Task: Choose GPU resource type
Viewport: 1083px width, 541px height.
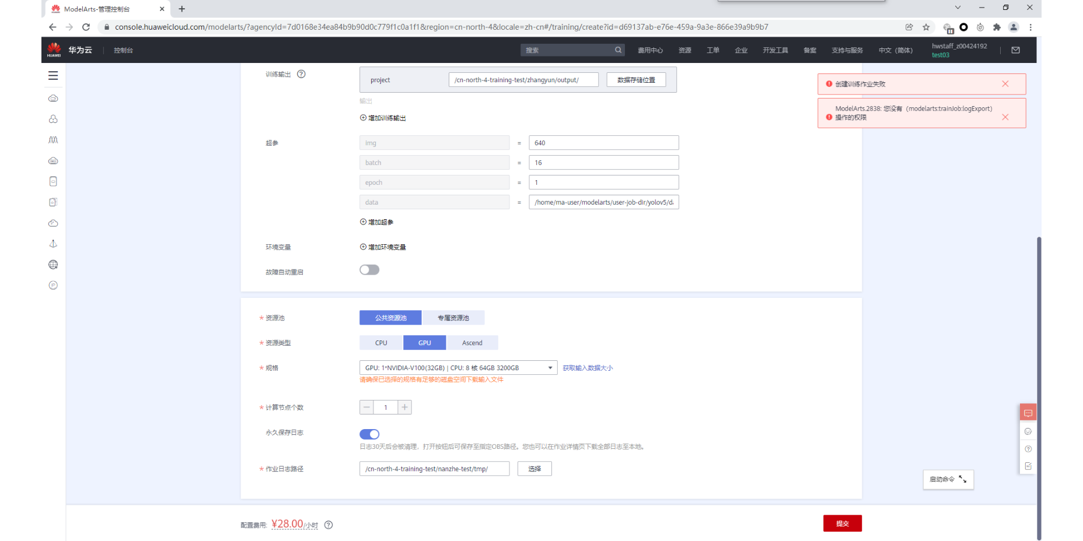Action: click(x=425, y=343)
